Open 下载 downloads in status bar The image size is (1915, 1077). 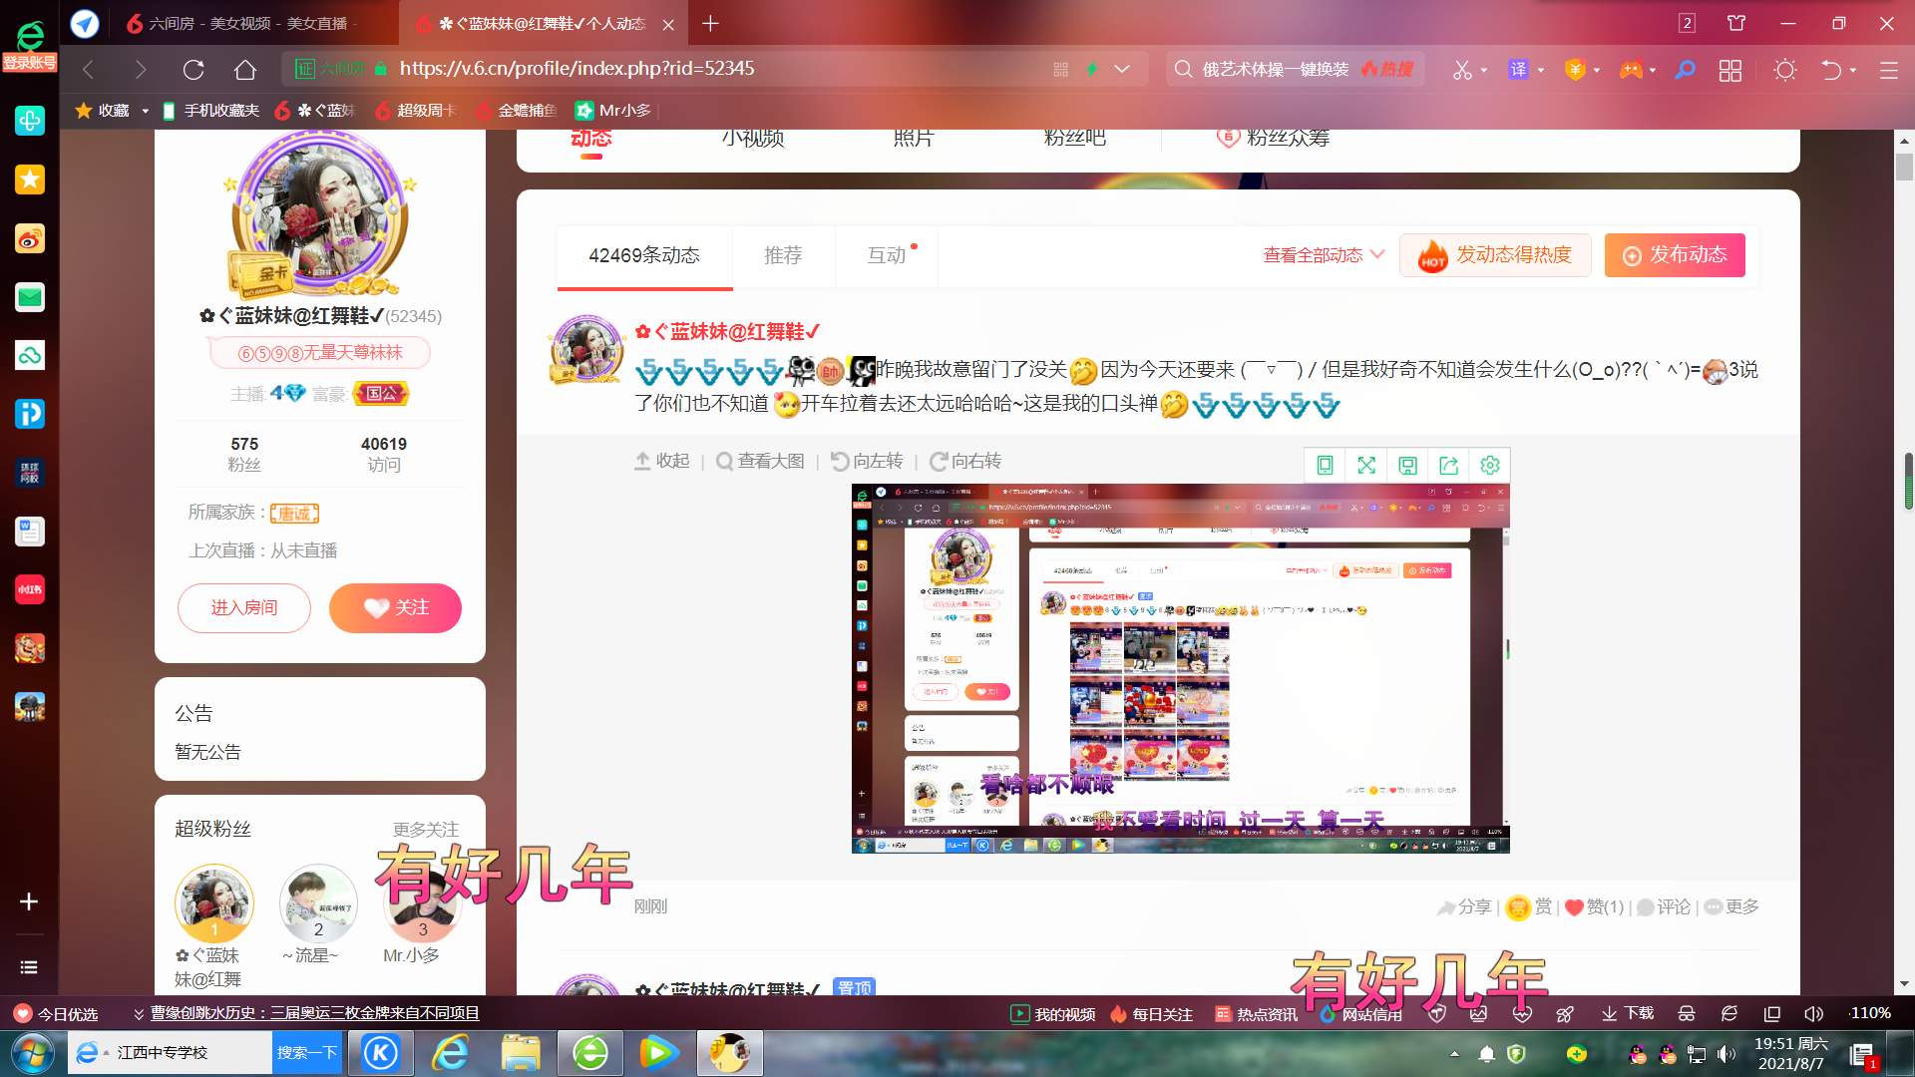(x=1628, y=1014)
